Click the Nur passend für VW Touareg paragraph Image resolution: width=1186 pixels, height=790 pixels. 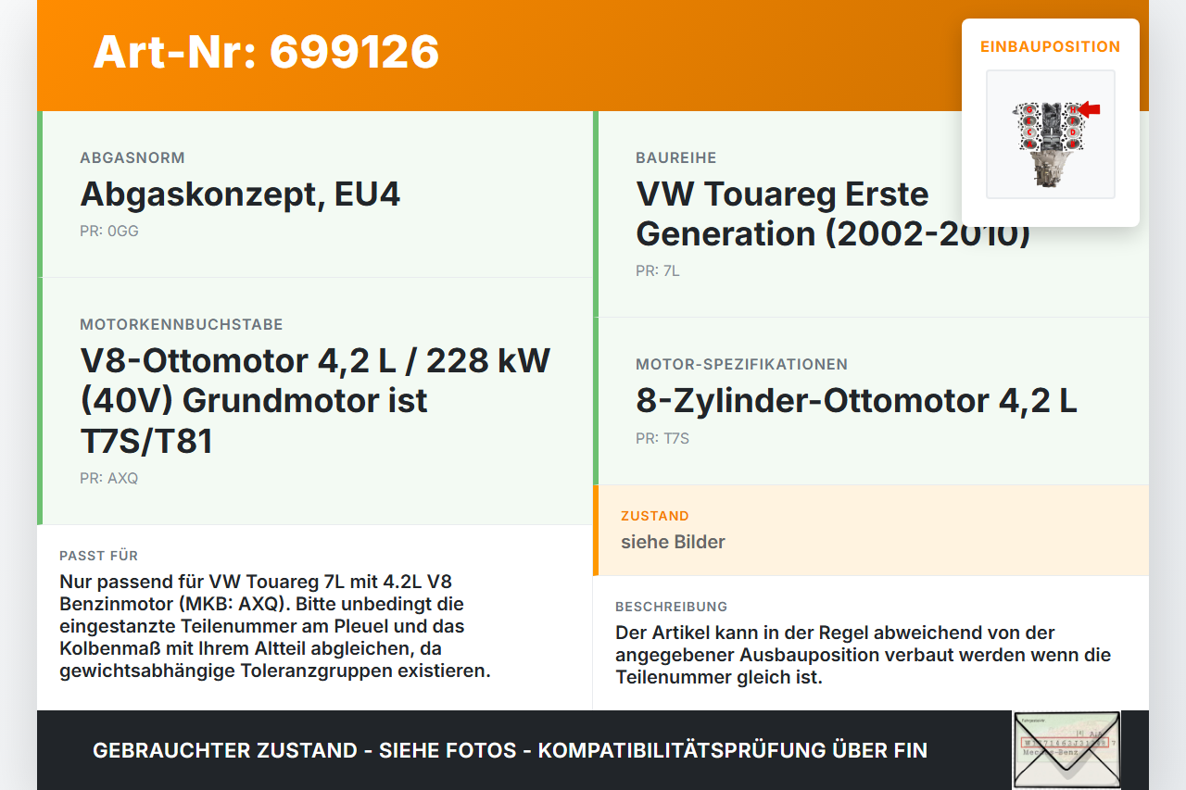point(275,626)
